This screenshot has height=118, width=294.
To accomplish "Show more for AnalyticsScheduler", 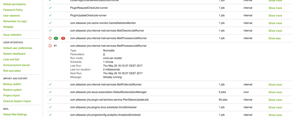I will click(275, 115).
